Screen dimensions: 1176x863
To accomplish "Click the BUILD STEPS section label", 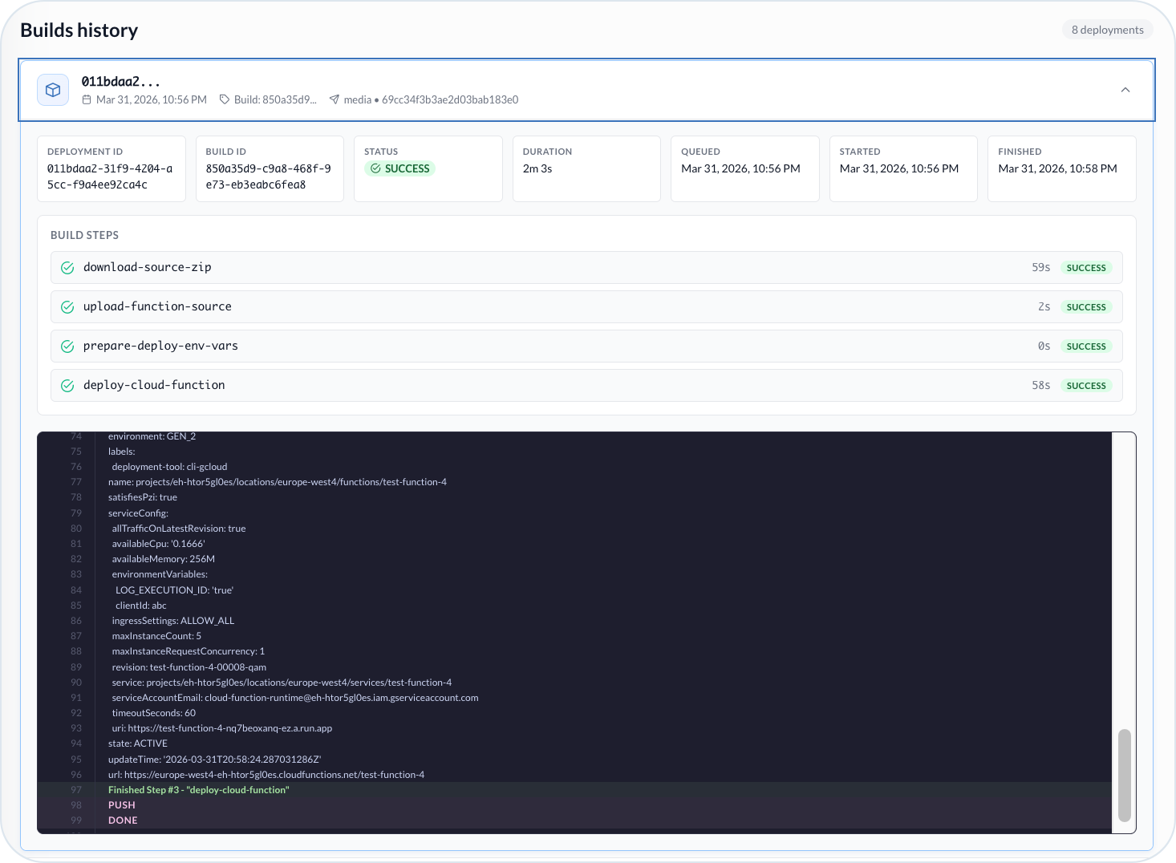I will pyautogui.click(x=84, y=235).
